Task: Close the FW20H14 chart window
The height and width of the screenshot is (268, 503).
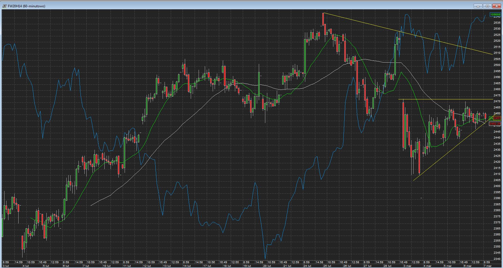Action: tap(497, 6)
